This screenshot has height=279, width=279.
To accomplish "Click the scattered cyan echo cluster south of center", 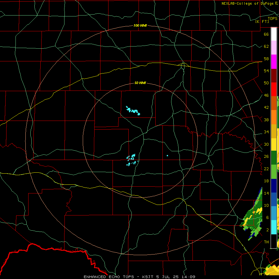I will (132, 160).
